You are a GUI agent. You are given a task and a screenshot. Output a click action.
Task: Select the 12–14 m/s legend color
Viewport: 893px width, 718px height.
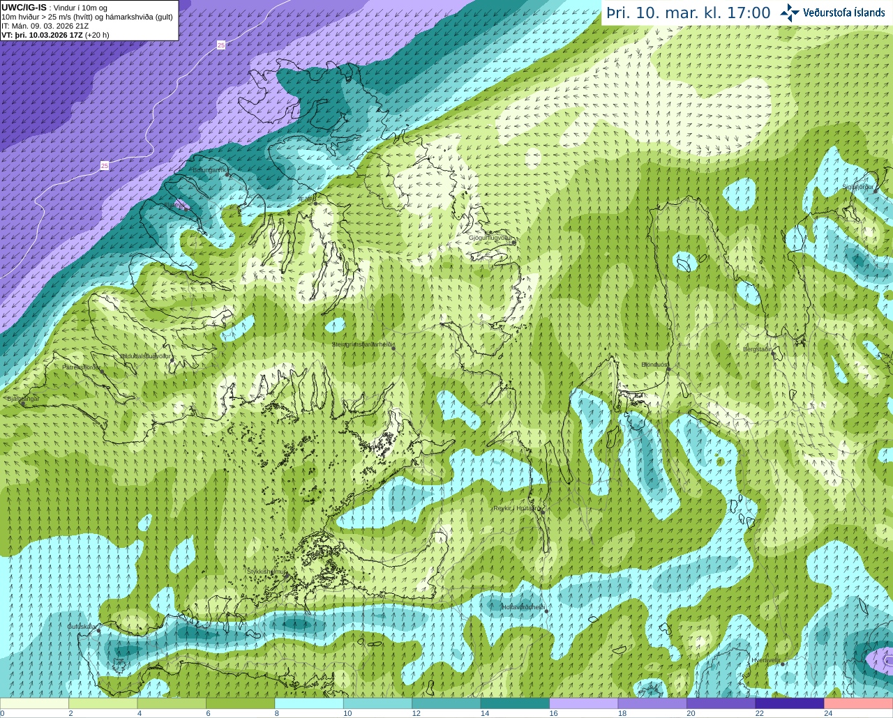click(x=446, y=703)
